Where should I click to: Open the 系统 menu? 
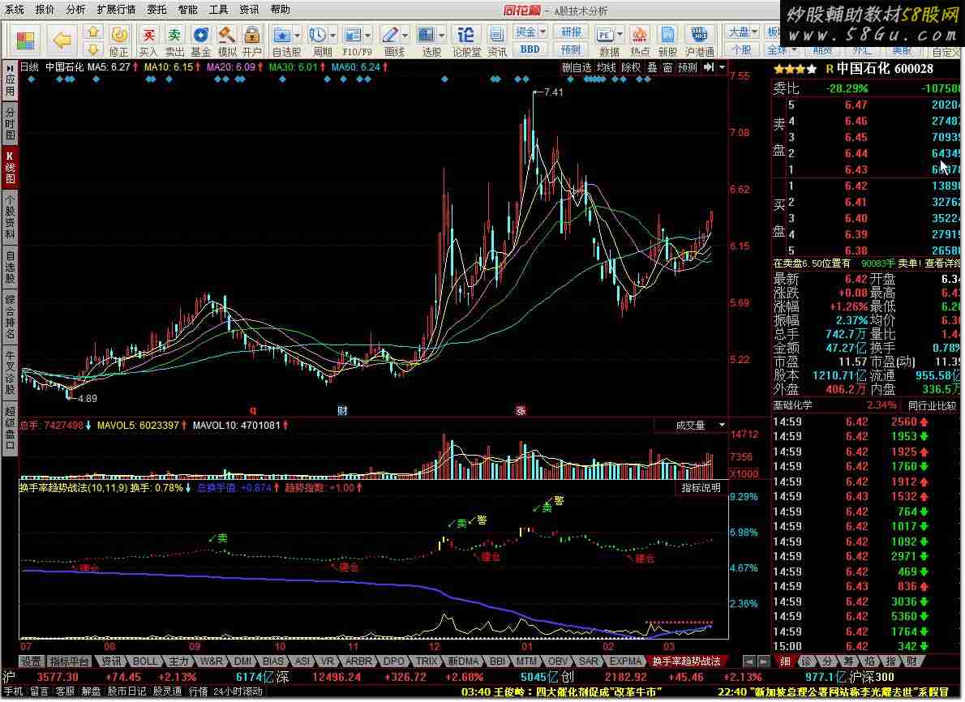(14, 9)
